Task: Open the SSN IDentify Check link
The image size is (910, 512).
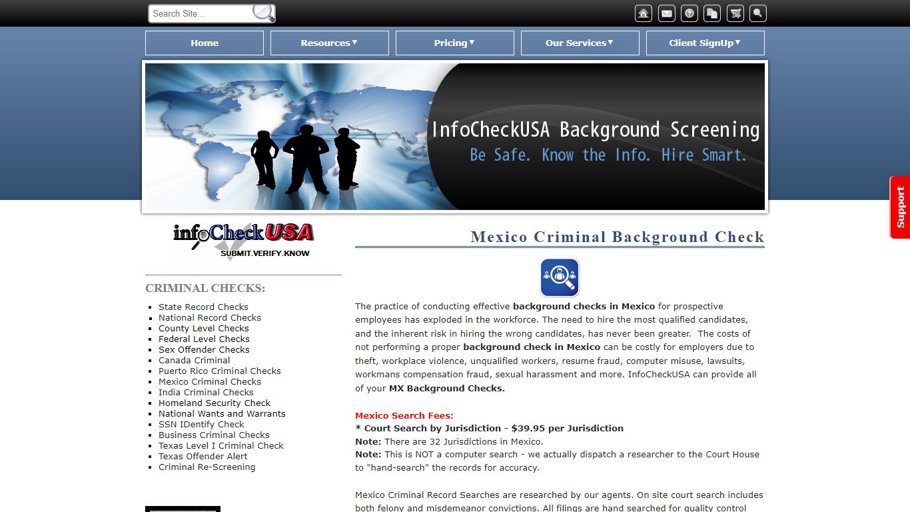Action: point(201,424)
